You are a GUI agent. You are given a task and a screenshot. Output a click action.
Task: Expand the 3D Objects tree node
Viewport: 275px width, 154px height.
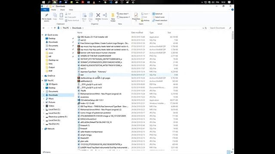(x=44, y=84)
